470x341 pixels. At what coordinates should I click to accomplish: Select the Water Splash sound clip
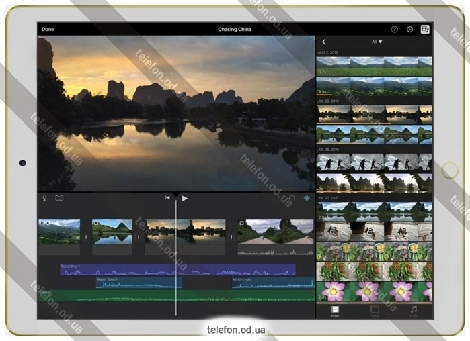click(139, 283)
